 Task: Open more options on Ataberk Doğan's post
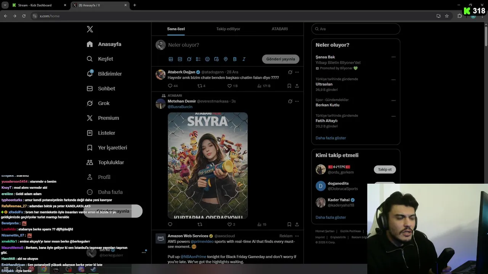click(297, 72)
